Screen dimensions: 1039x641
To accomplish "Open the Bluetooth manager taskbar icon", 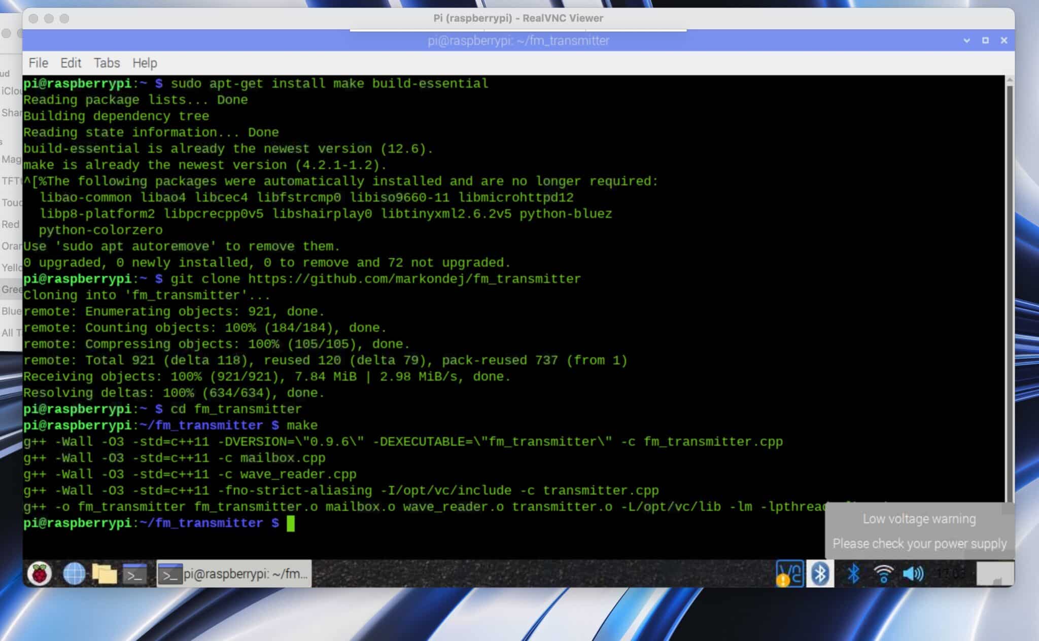I will tap(819, 574).
